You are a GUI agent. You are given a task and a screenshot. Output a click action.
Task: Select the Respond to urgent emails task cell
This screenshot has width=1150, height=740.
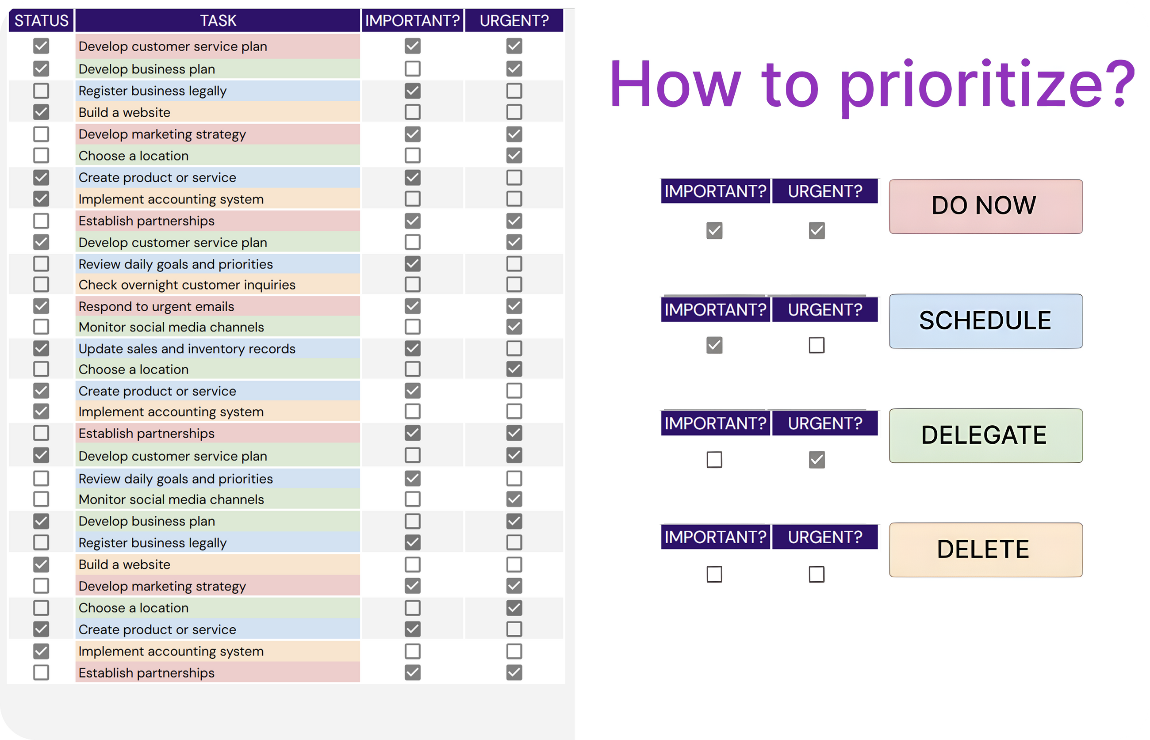218,306
